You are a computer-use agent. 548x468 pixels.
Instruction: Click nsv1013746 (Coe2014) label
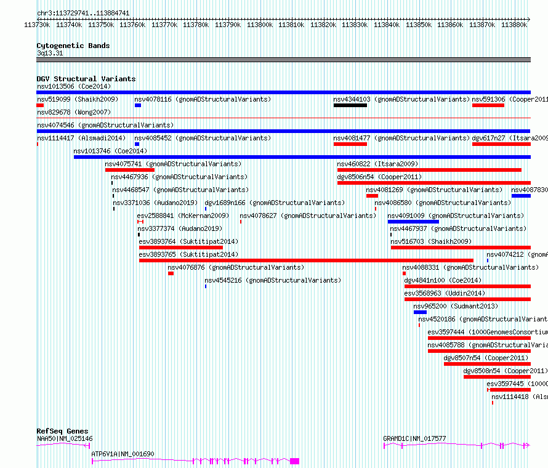(x=110, y=151)
